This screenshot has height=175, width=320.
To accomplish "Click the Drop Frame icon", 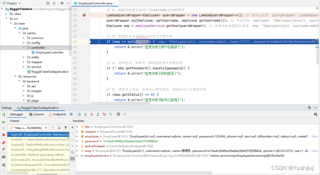I will pyautogui.click(x=104, y=114).
